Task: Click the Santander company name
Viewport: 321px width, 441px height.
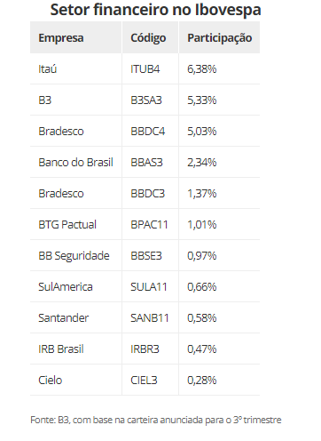Action: pos(63,318)
